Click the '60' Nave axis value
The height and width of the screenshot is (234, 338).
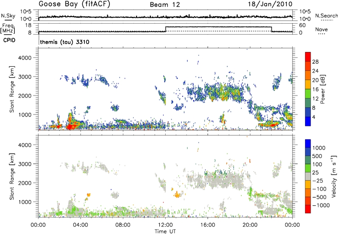pyautogui.click(x=303, y=25)
